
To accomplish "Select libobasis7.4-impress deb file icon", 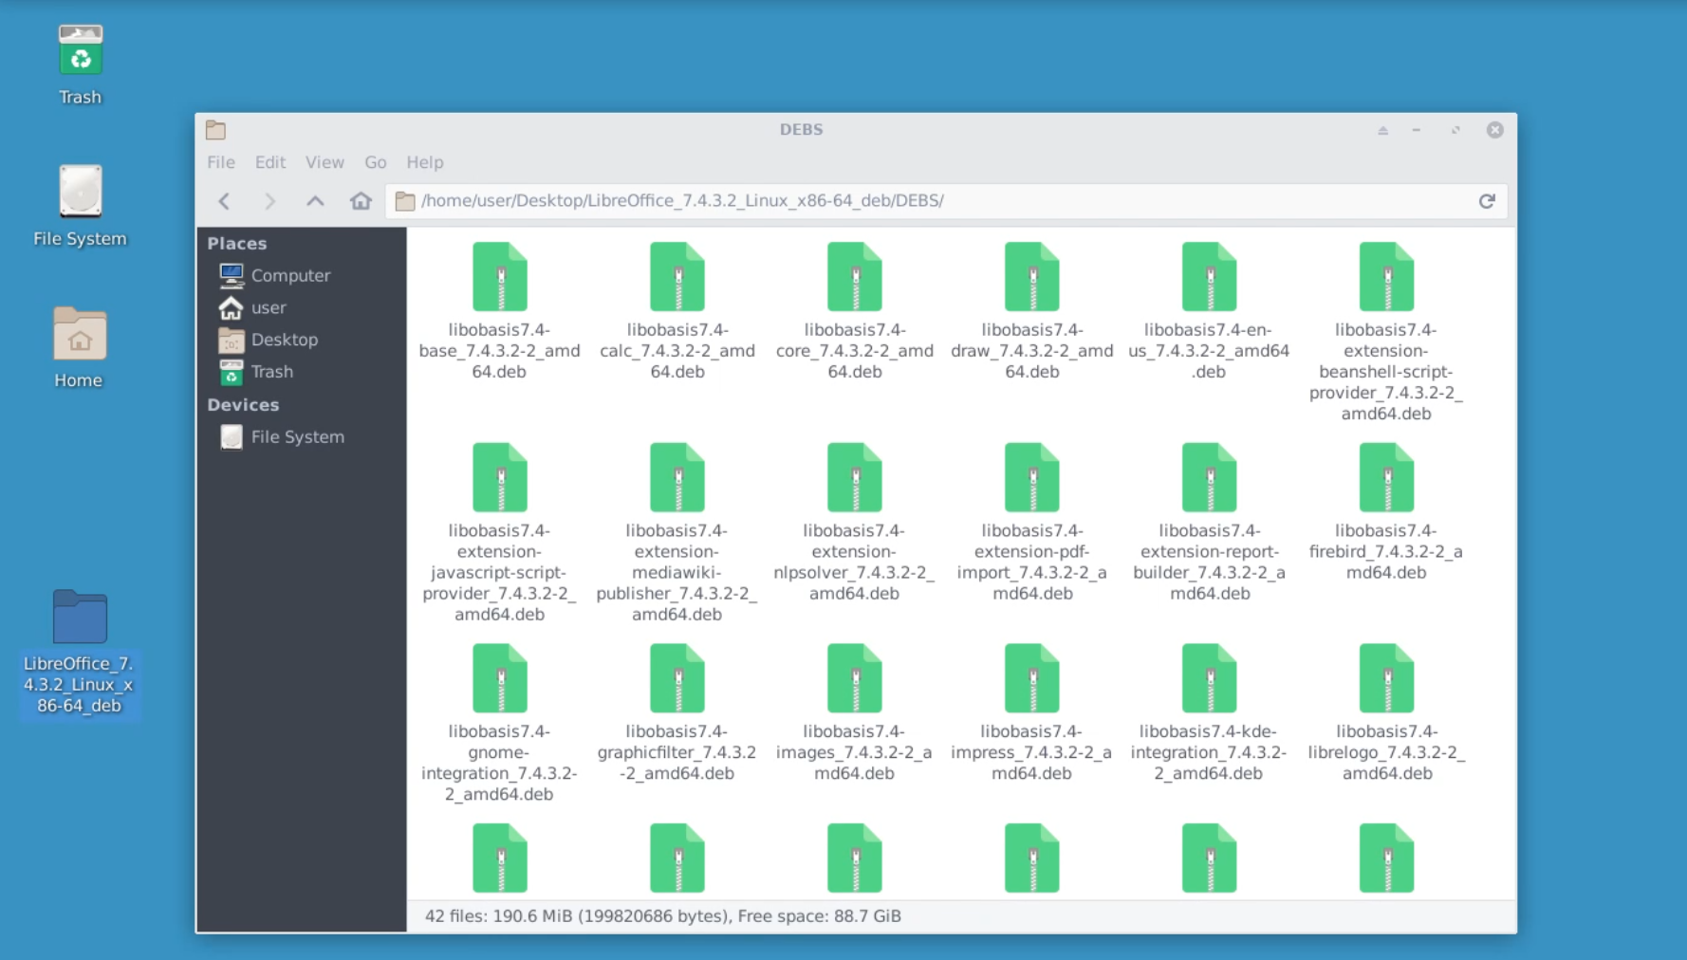I will (x=1032, y=679).
